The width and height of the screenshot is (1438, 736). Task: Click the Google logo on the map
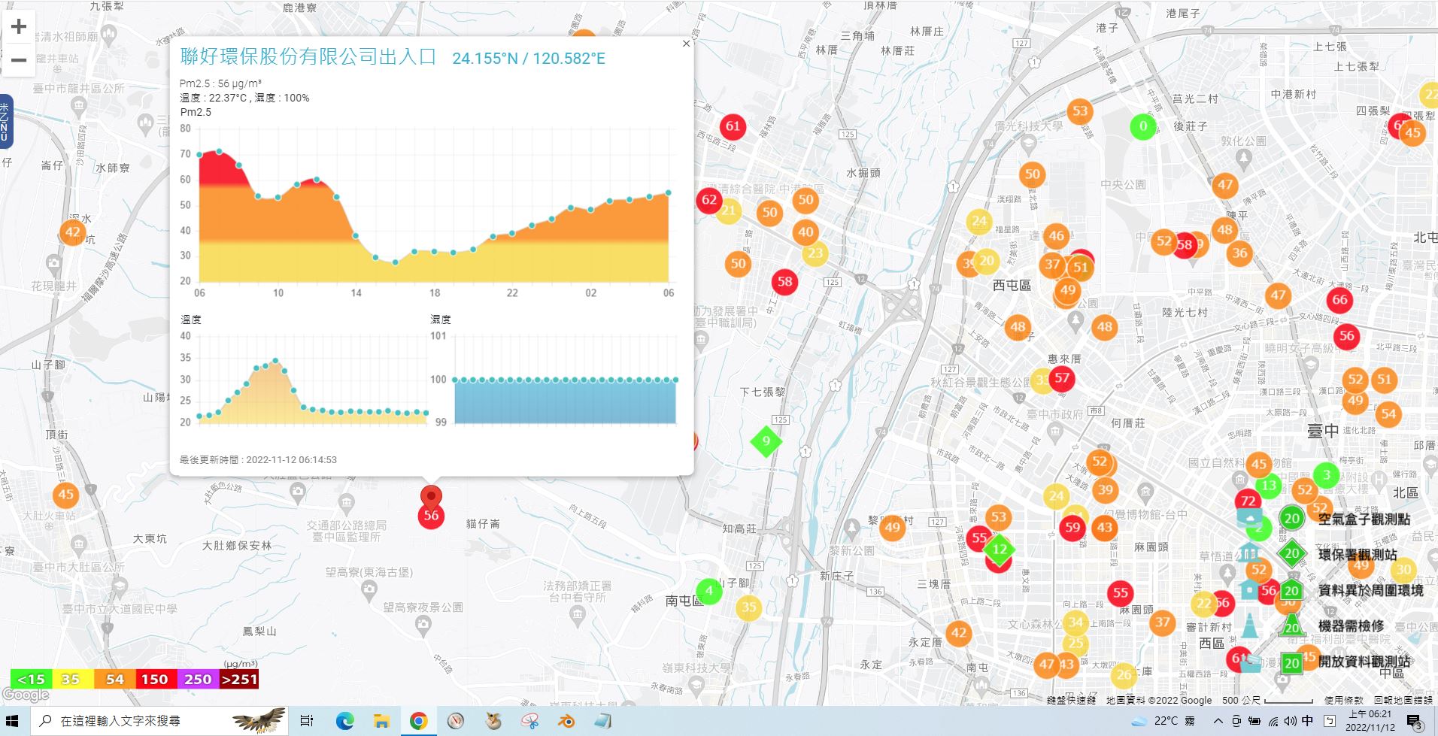[x=26, y=695]
